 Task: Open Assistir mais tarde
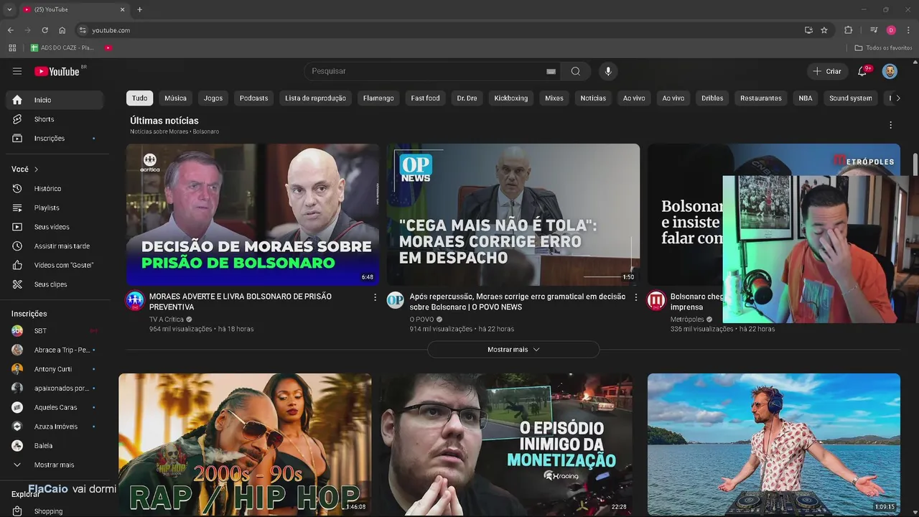pyautogui.click(x=54, y=246)
